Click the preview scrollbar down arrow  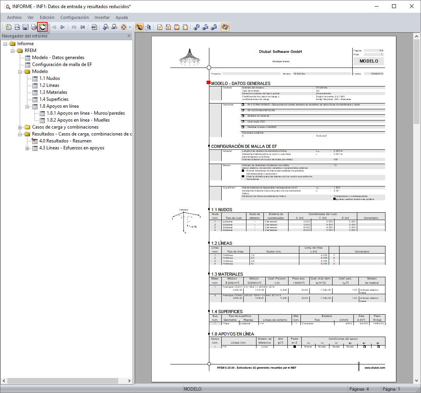(416, 380)
